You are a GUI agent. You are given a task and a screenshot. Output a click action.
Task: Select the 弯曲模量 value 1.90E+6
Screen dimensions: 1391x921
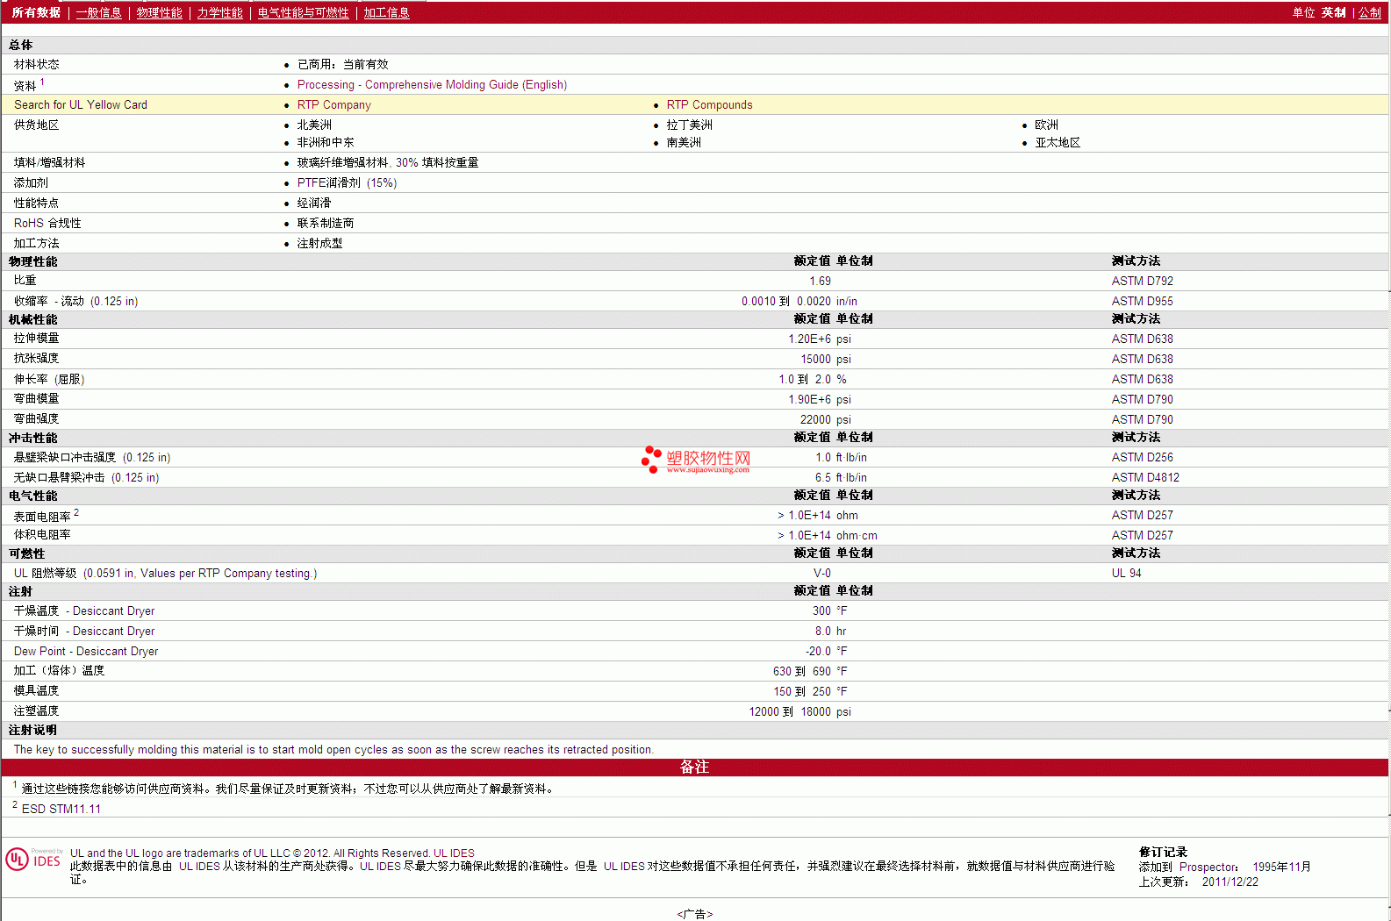pos(809,399)
